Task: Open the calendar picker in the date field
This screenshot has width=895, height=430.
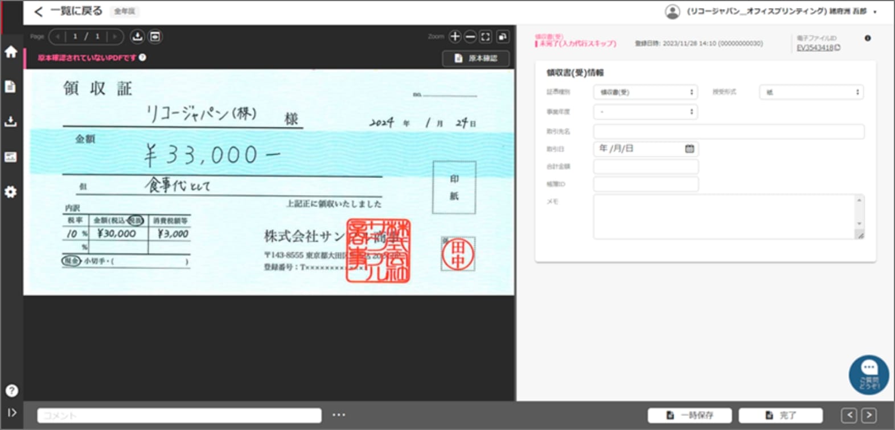Action: pos(689,149)
